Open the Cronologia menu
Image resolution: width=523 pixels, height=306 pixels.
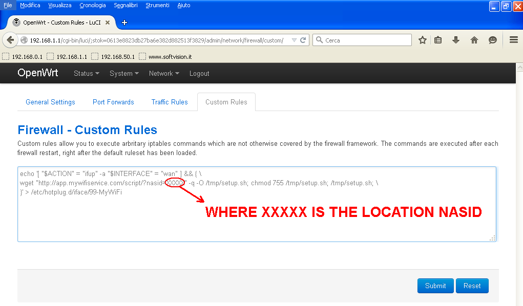point(92,5)
